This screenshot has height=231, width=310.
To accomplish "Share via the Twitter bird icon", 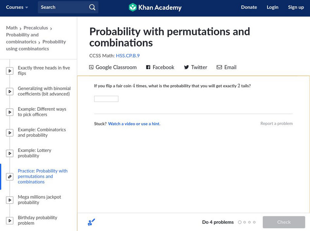I will click(x=186, y=67).
